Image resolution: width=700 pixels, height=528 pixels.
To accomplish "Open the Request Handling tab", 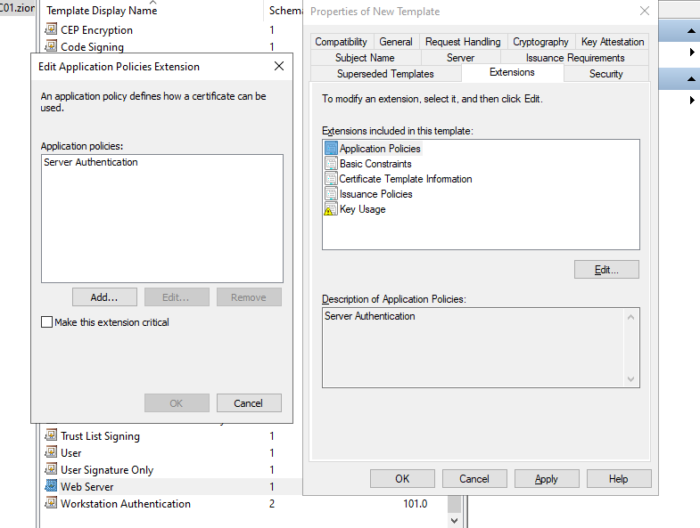I will coord(463,42).
